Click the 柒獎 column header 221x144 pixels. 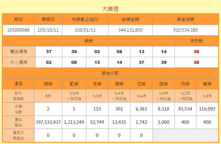tap(185, 84)
